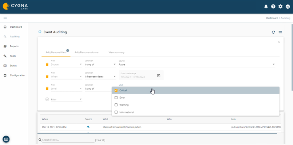
Task: Add a new filter with plus icon
Action: click(x=47, y=99)
